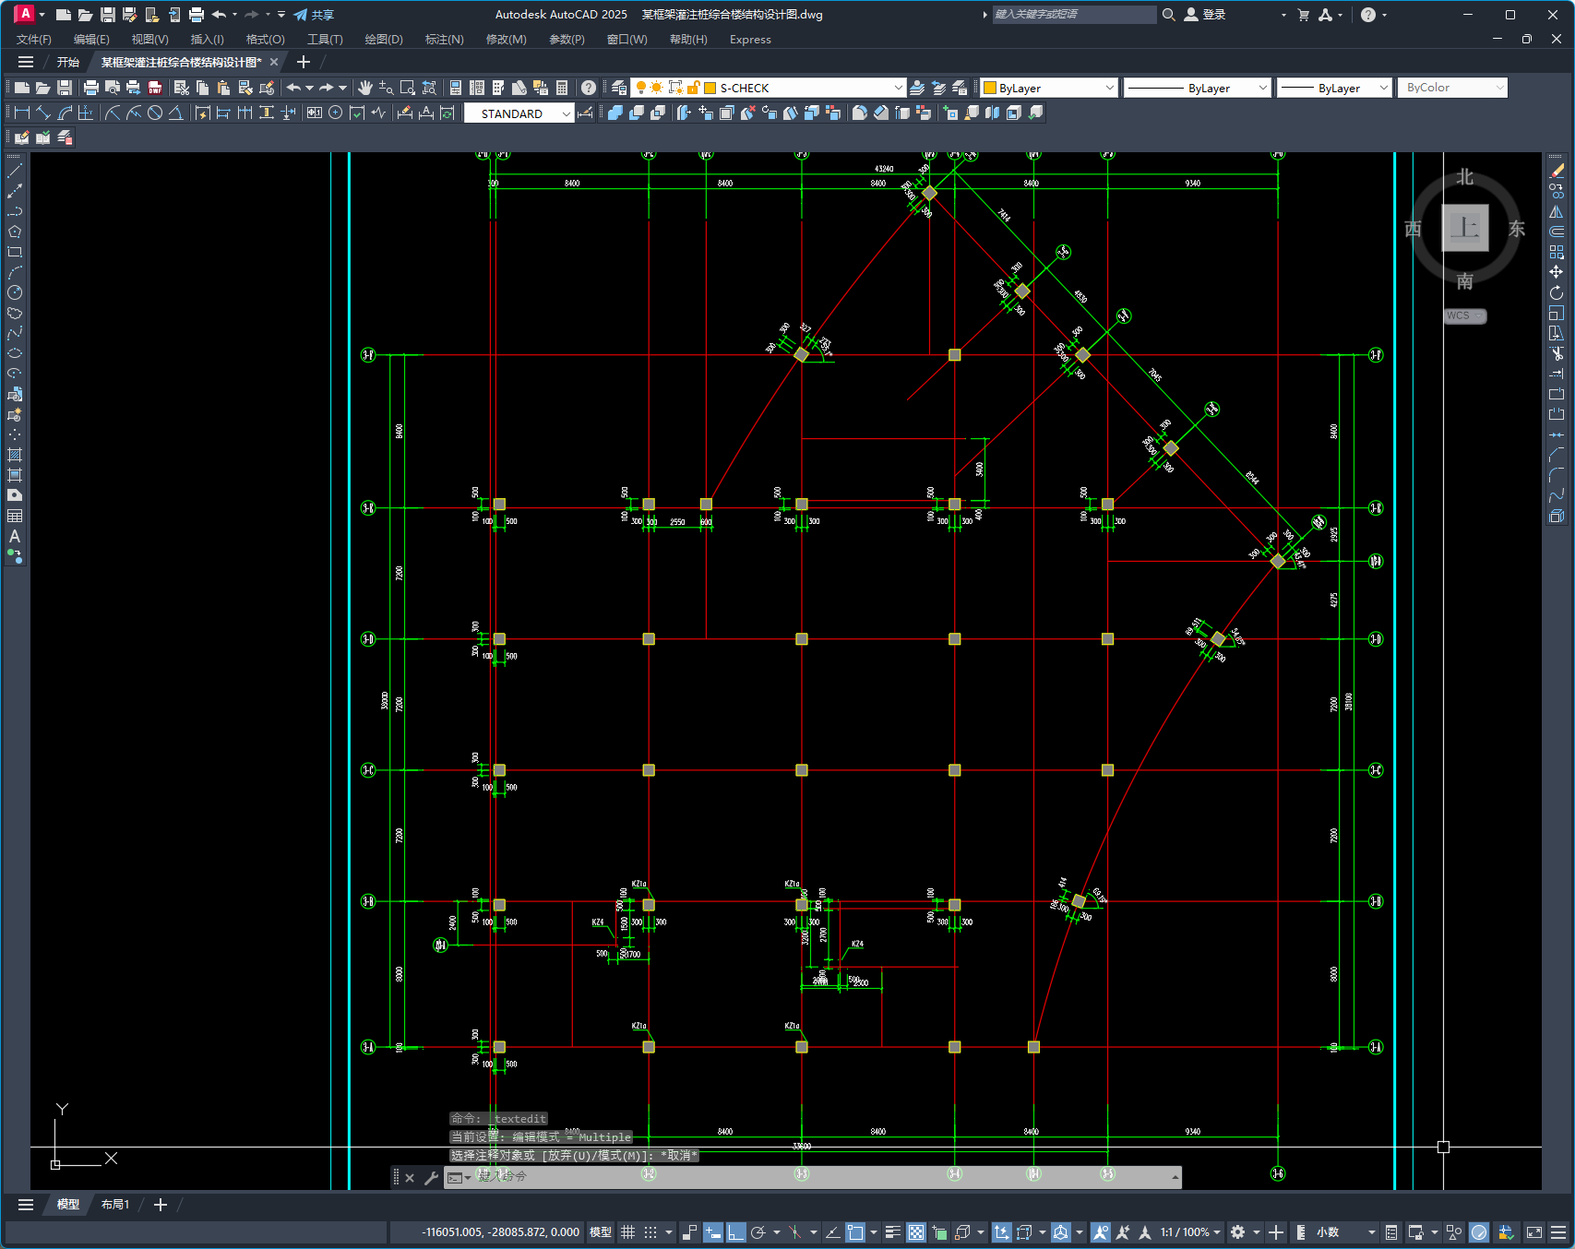Click the ViewCube top (上) face

point(1465,227)
